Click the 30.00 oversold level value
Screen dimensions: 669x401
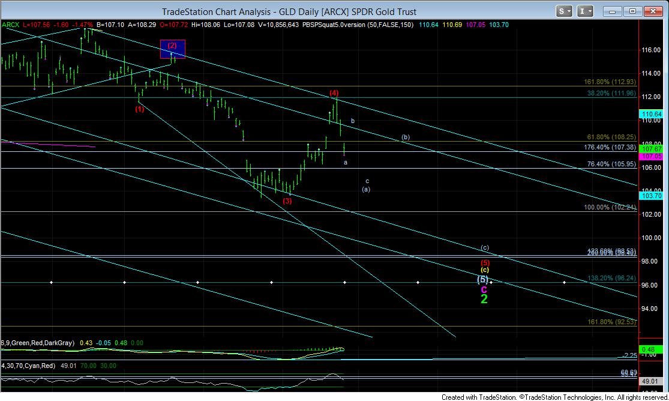tap(108, 366)
